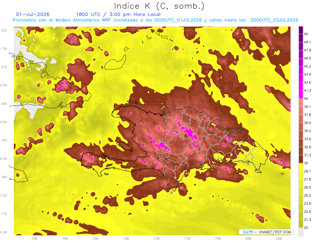Image resolution: width=313 pixels, height=242 pixels.
Task: Click the colorbar value '21.3'
Action: 308,220
